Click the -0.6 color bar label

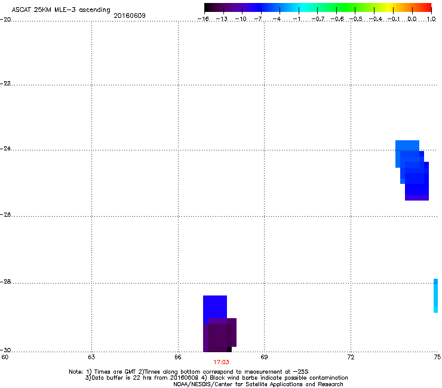pyautogui.click(x=337, y=19)
